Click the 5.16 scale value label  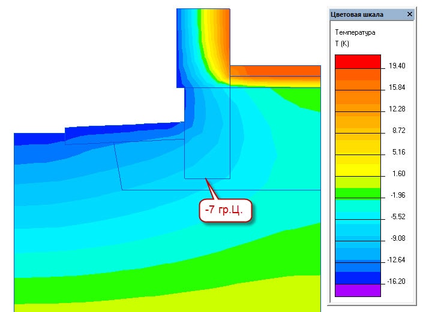tap(397, 152)
